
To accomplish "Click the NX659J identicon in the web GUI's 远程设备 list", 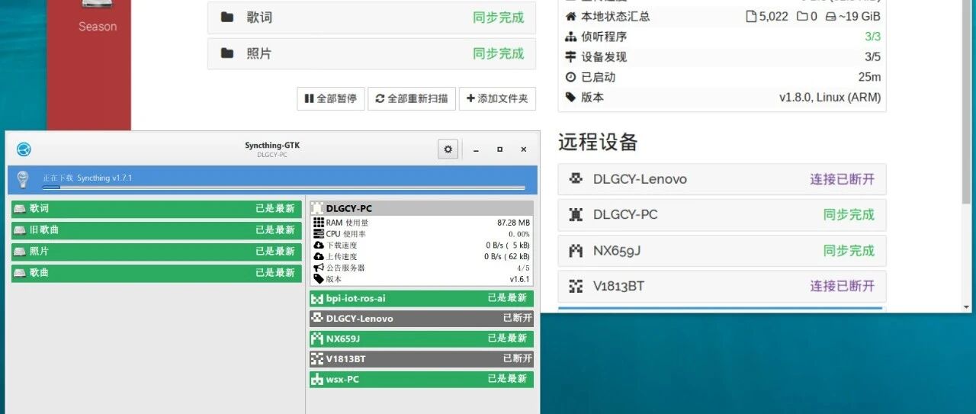I will coord(576,251).
